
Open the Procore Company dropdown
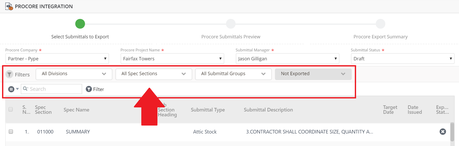57,59
